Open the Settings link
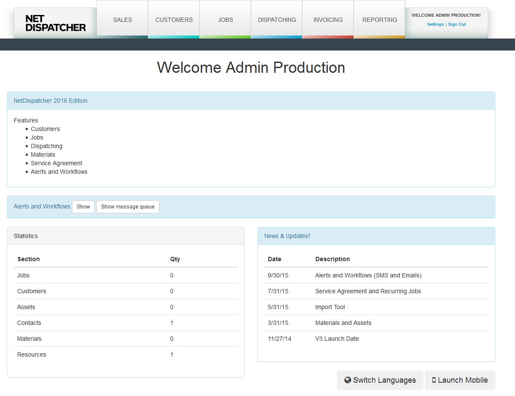Viewport: 515px width, 396px height. [435, 24]
